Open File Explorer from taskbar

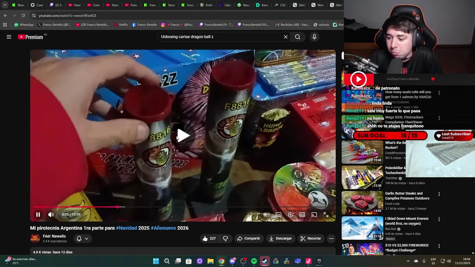coord(210,261)
